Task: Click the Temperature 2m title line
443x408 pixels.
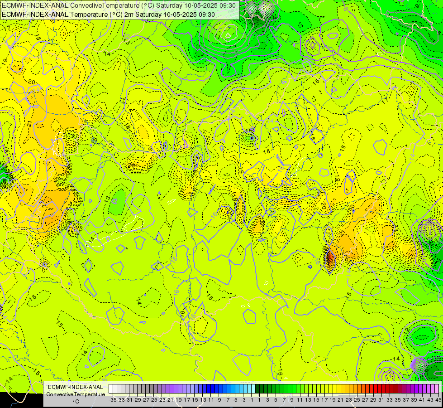Action: pos(108,15)
